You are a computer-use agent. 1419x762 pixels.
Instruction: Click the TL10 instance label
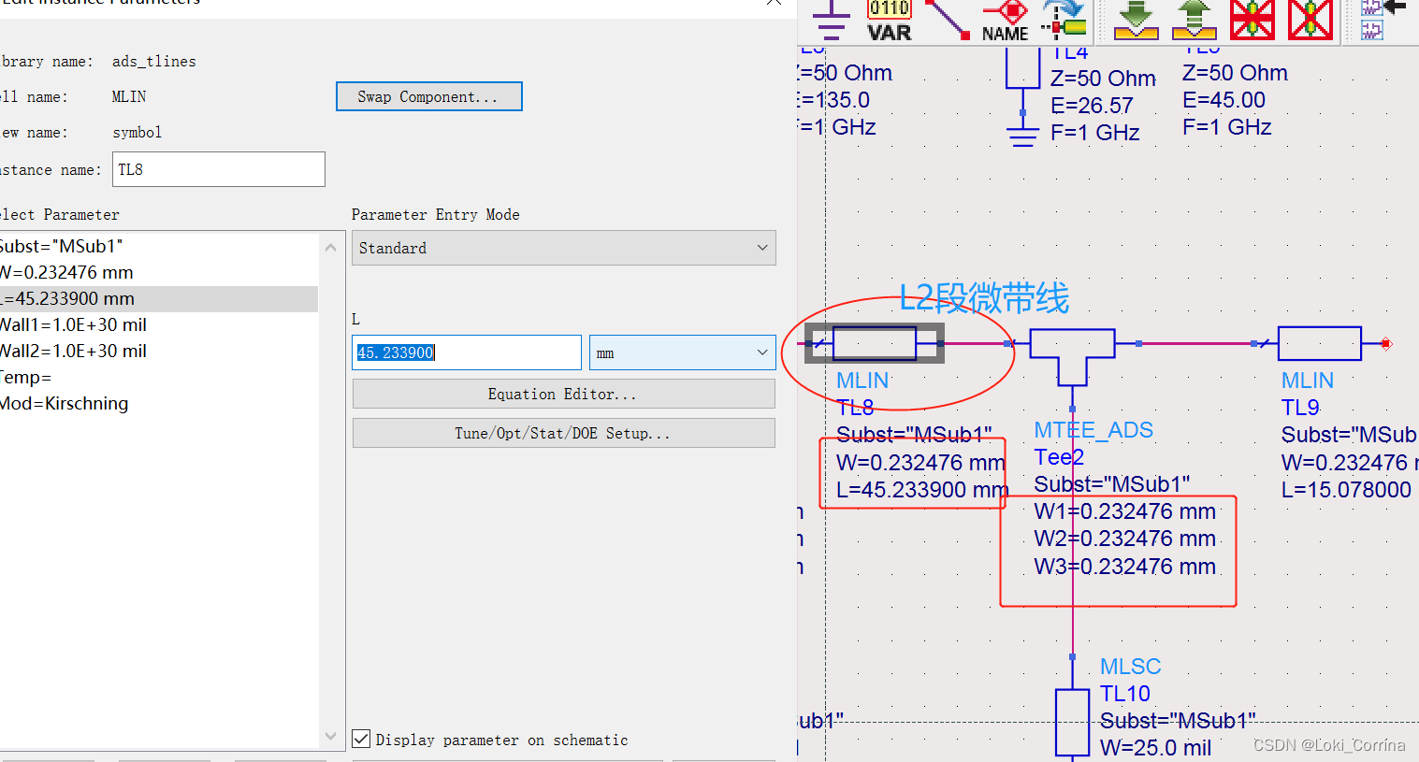[1125, 694]
